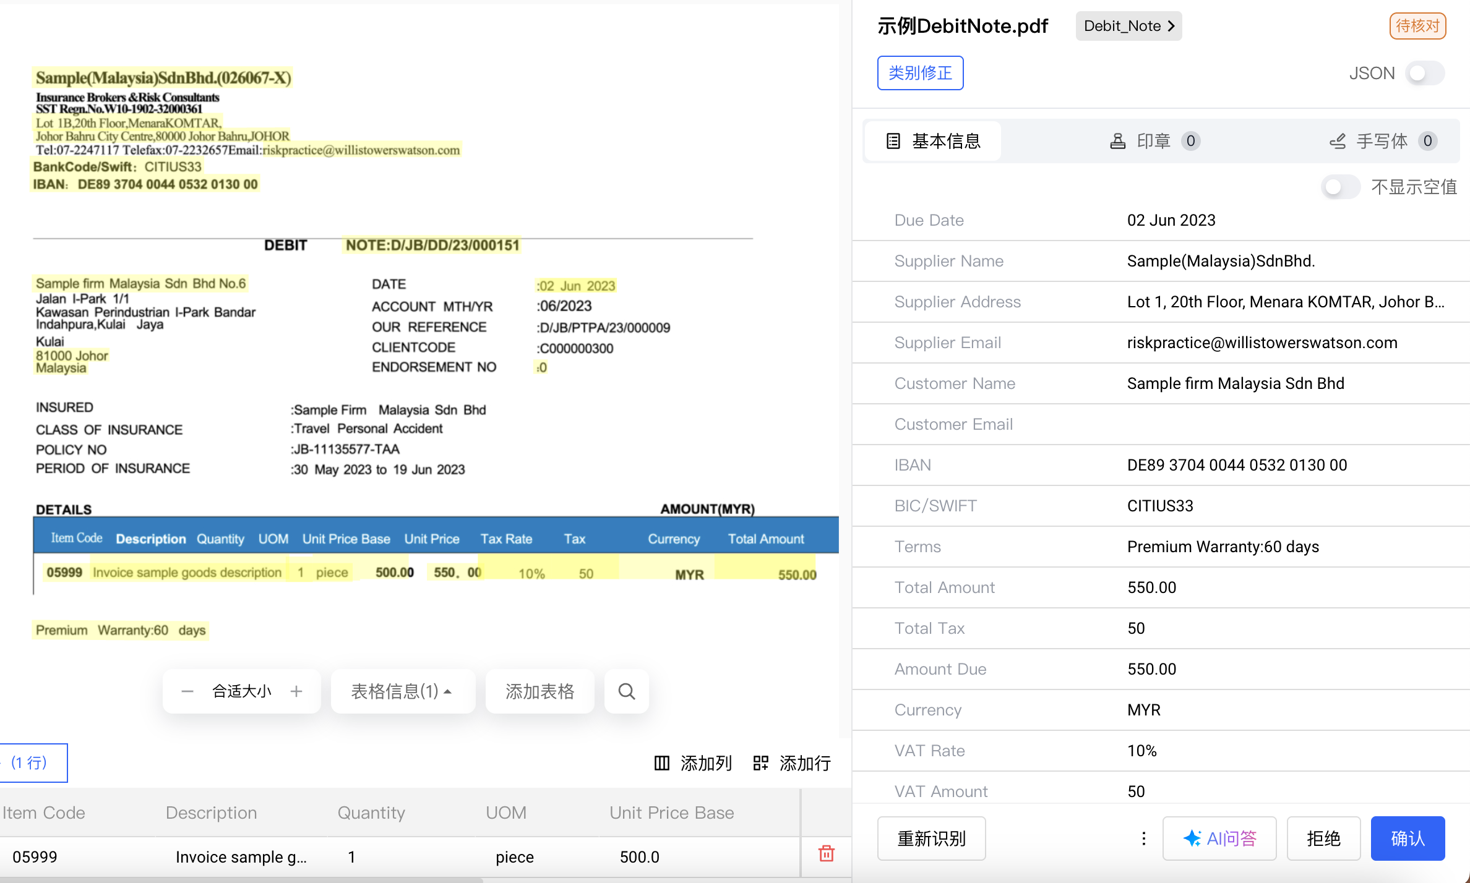Viewport: 1470px width, 883px height.
Task: Switch to the 印章 tab
Action: [1154, 142]
